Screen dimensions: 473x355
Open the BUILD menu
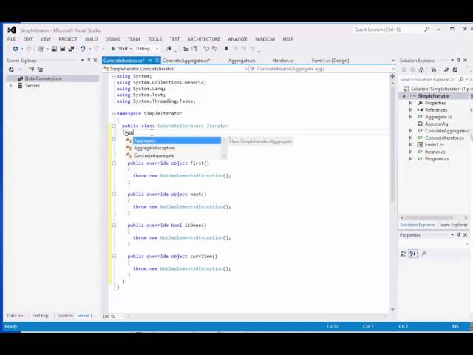[92, 39]
